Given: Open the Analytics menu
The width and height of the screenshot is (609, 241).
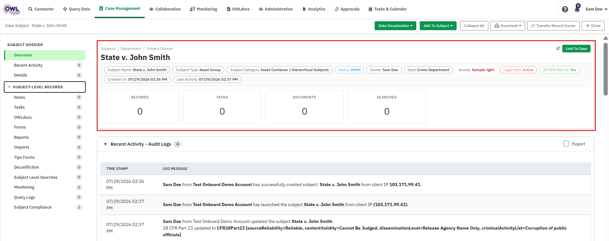Looking at the screenshot, I should 314,9.
